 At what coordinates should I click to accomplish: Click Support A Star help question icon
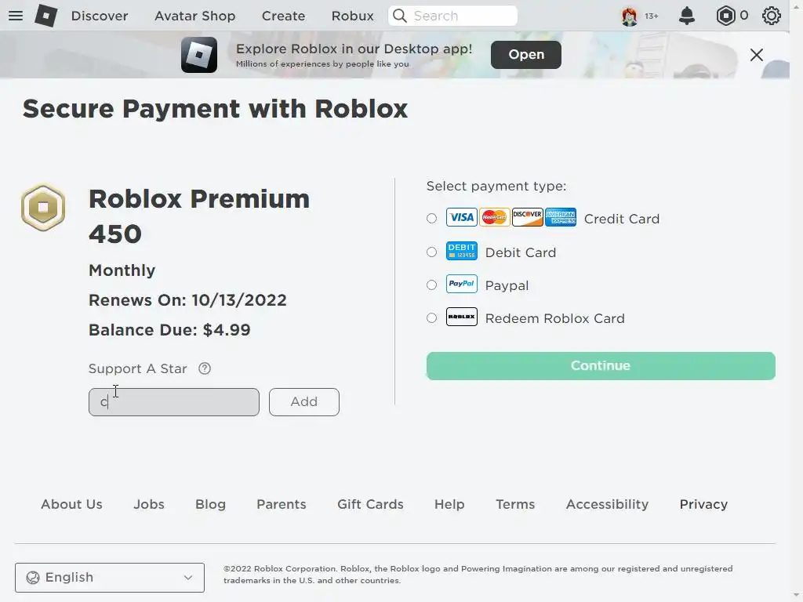click(x=205, y=368)
